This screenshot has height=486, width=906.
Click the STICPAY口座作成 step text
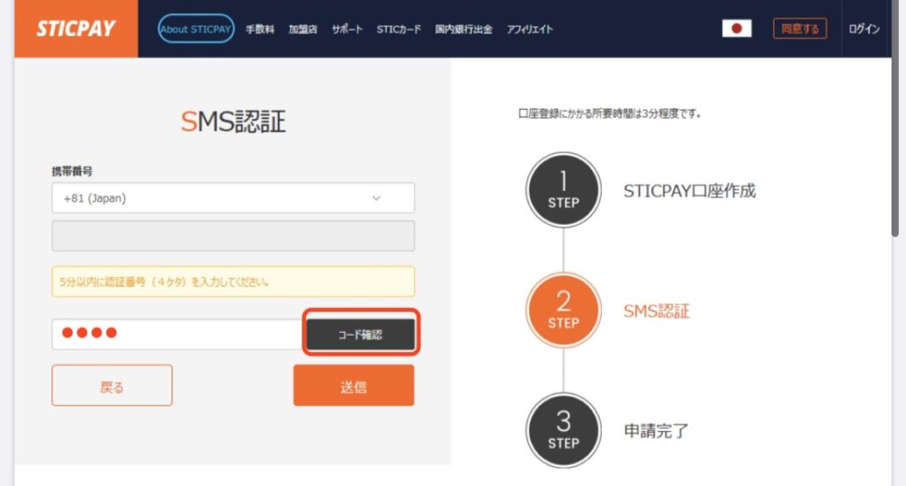pos(689,190)
